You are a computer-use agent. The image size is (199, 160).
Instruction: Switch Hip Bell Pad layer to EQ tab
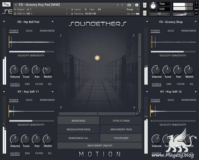click(50, 84)
